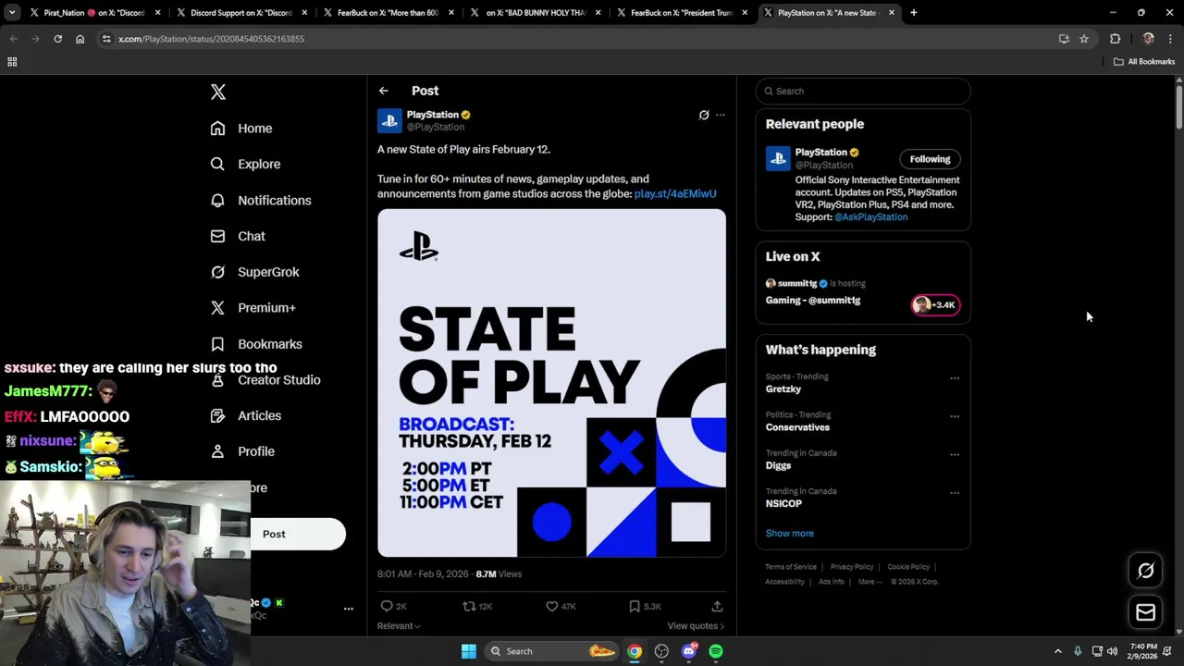
Task: Click the share icon on the post
Action: (717, 606)
